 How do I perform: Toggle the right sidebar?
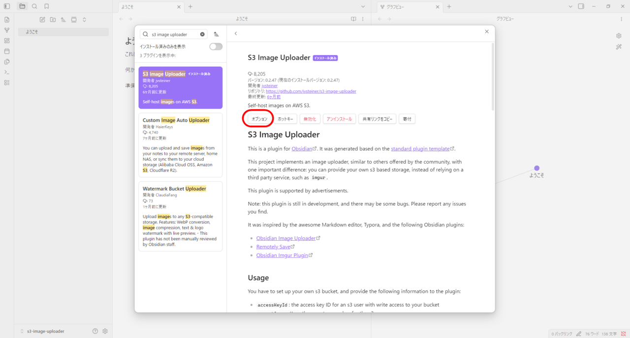click(581, 6)
